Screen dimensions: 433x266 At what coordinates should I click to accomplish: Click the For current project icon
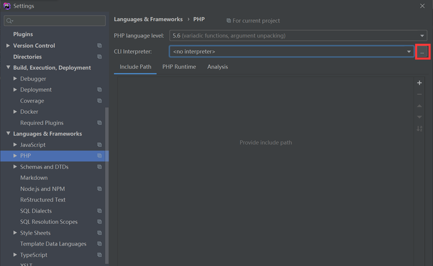tap(228, 21)
